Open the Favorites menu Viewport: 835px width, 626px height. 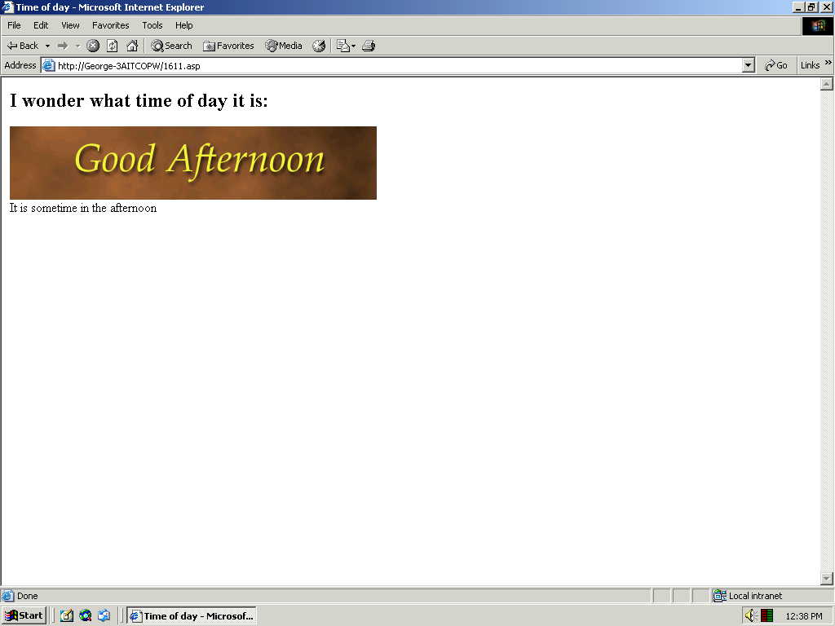click(x=110, y=25)
